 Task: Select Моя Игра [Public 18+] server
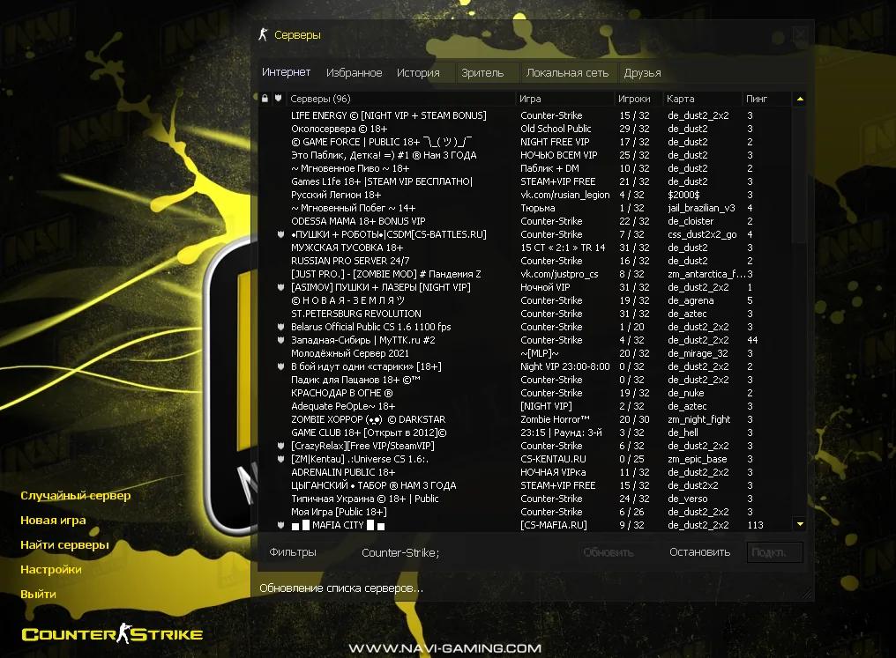[525, 512]
